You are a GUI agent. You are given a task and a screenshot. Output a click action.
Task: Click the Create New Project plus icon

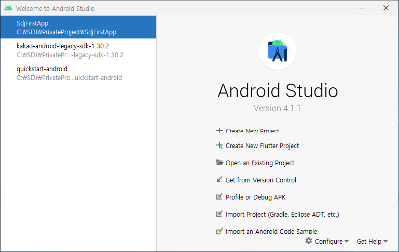(219, 130)
